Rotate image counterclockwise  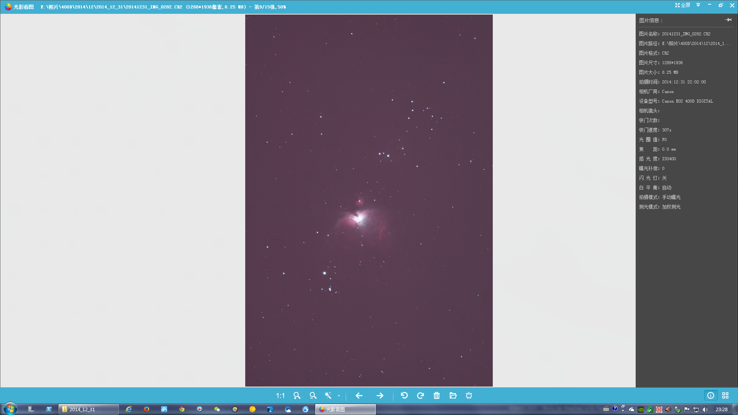404,395
